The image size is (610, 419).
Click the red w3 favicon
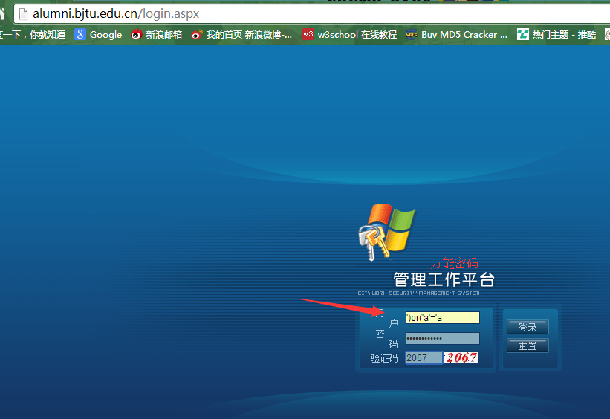[x=308, y=34]
